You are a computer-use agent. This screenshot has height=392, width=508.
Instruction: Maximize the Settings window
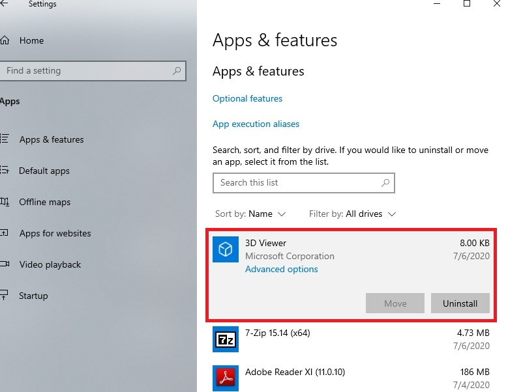467,3
